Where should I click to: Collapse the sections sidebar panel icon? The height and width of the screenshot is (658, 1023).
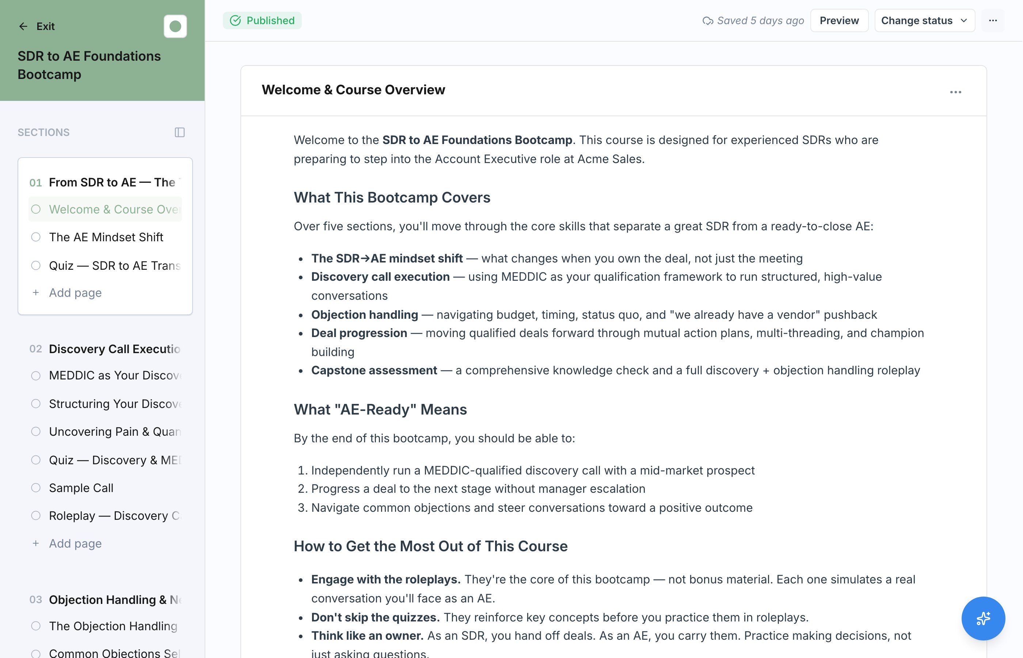[180, 132]
